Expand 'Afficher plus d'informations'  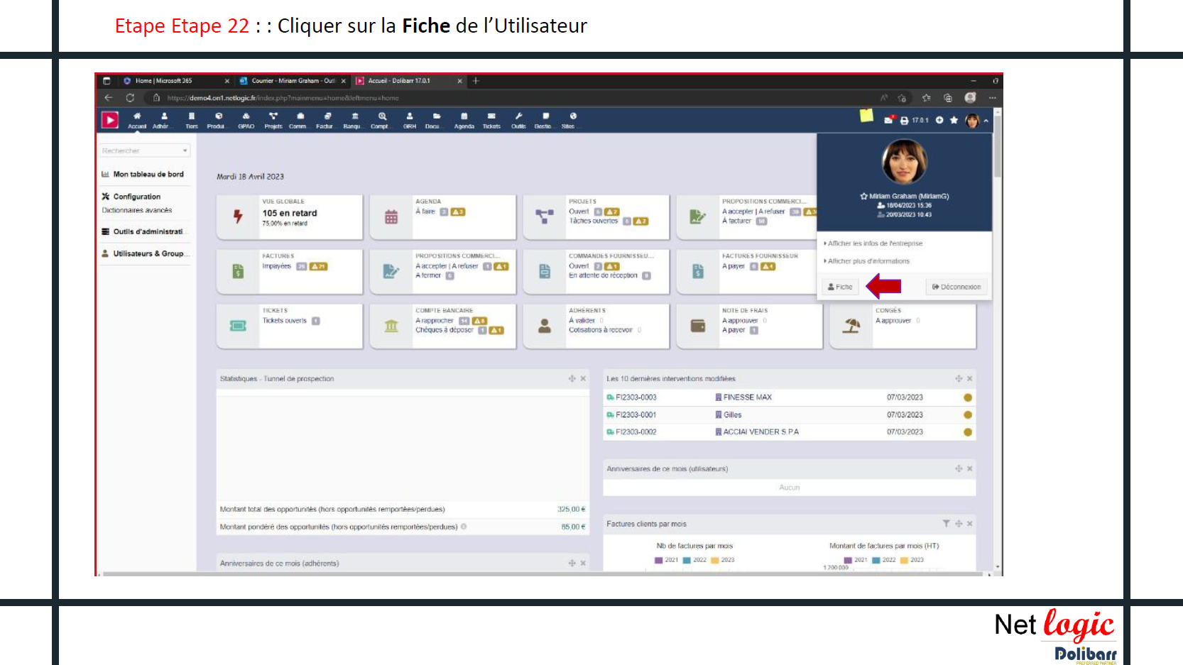coord(868,261)
